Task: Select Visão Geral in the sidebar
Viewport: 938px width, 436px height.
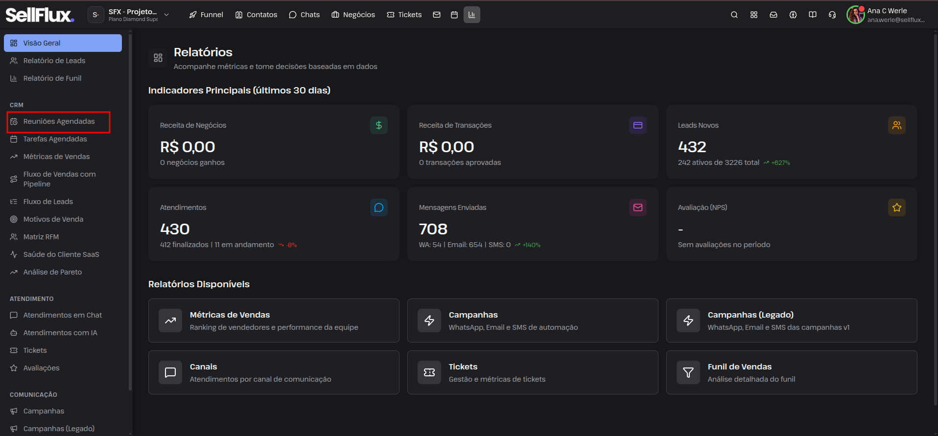Action: coord(63,43)
